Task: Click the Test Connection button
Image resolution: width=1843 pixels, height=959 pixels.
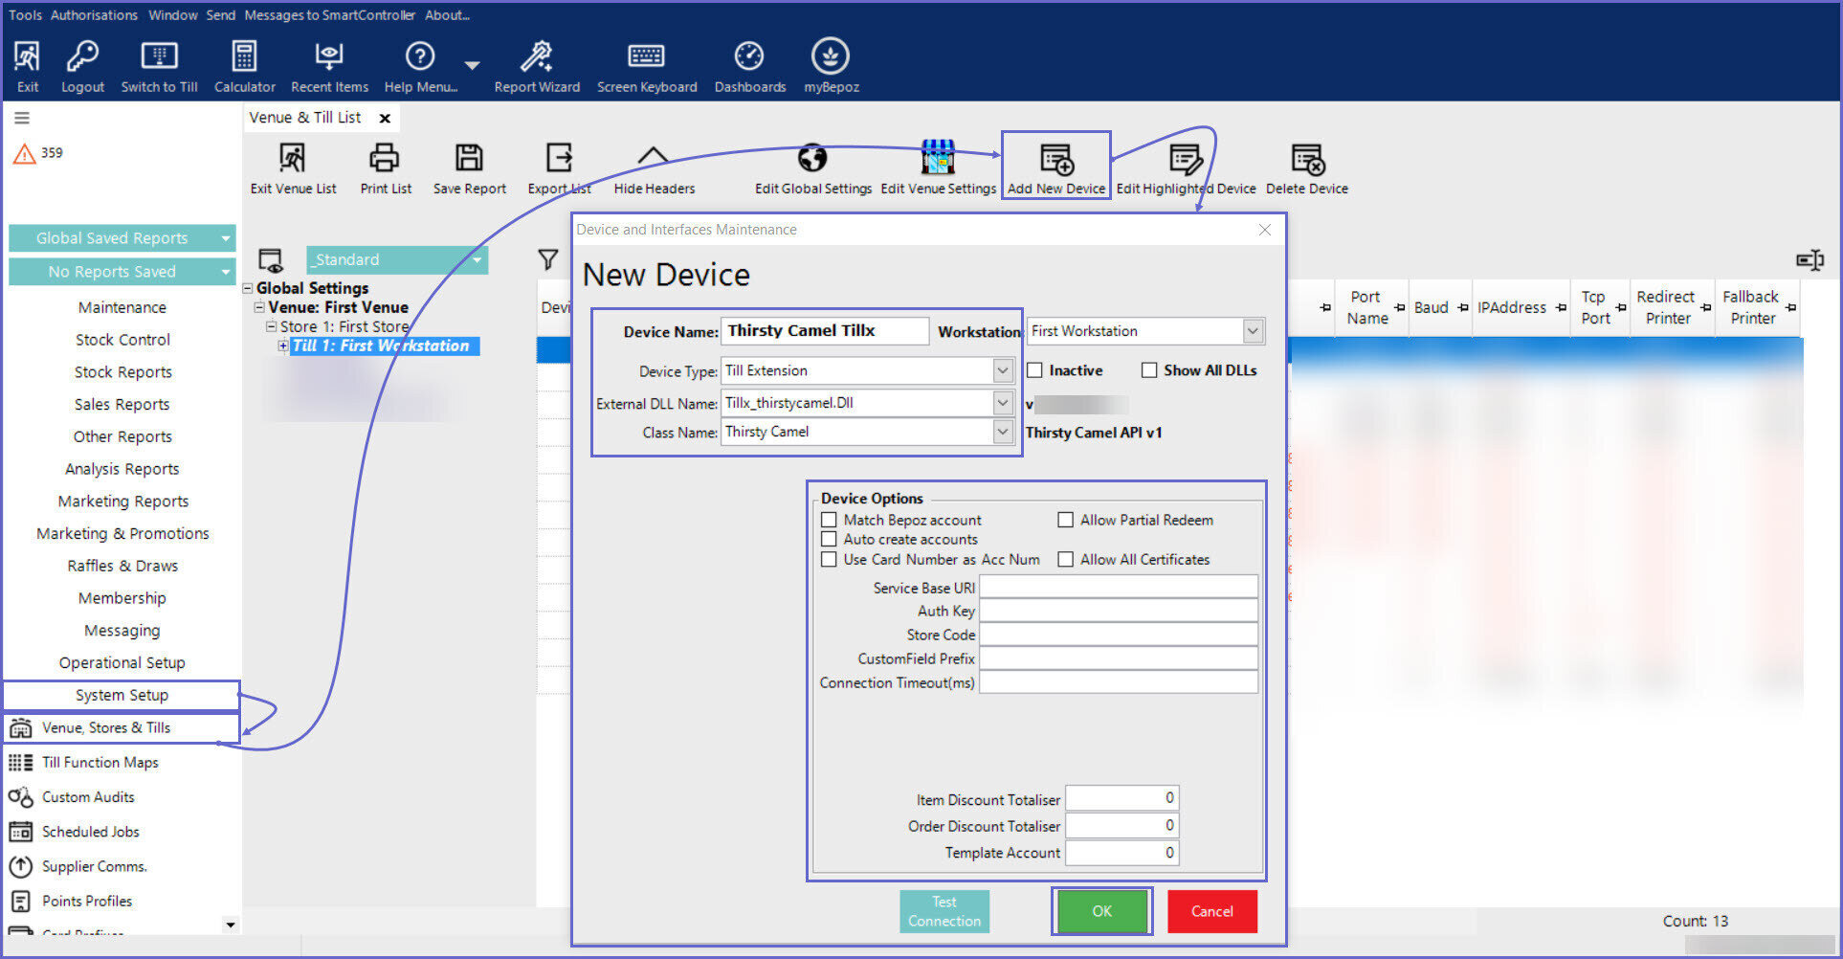Action: tap(944, 911)
